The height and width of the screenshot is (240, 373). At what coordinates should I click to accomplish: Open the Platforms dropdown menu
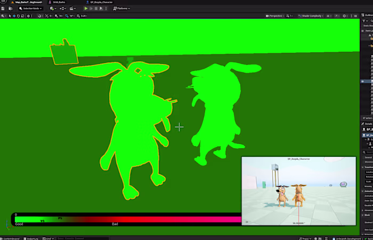coord(123,9)
